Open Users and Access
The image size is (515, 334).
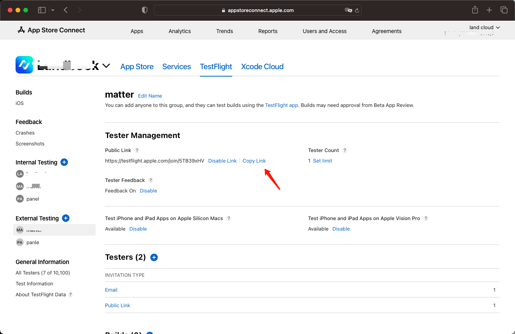point(324,31)
